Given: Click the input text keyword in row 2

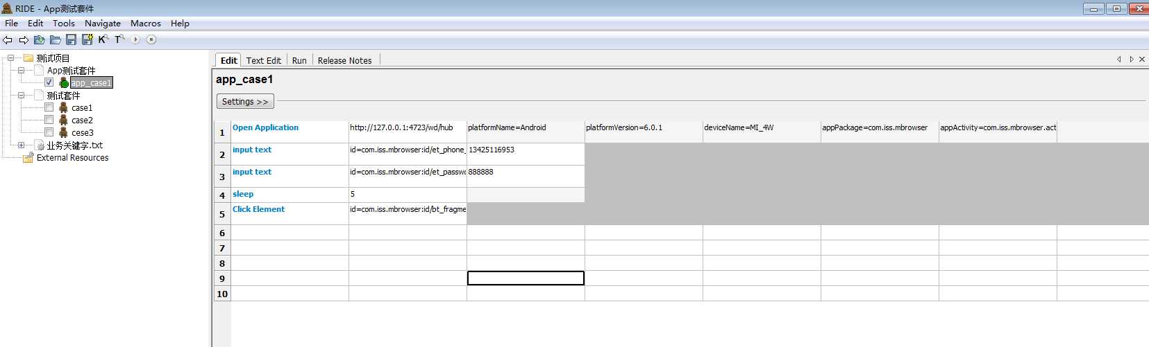Looking at the screenshot, I should pyautogui.click(x=290, y=154).
